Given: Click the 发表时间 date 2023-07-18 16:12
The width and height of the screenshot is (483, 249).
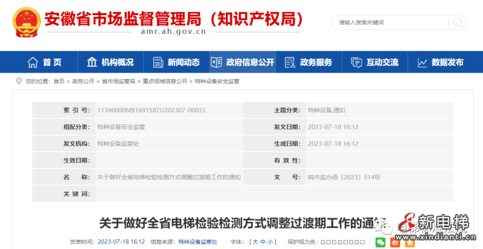Looking at the screenshot, I should (x=121, y=242).
